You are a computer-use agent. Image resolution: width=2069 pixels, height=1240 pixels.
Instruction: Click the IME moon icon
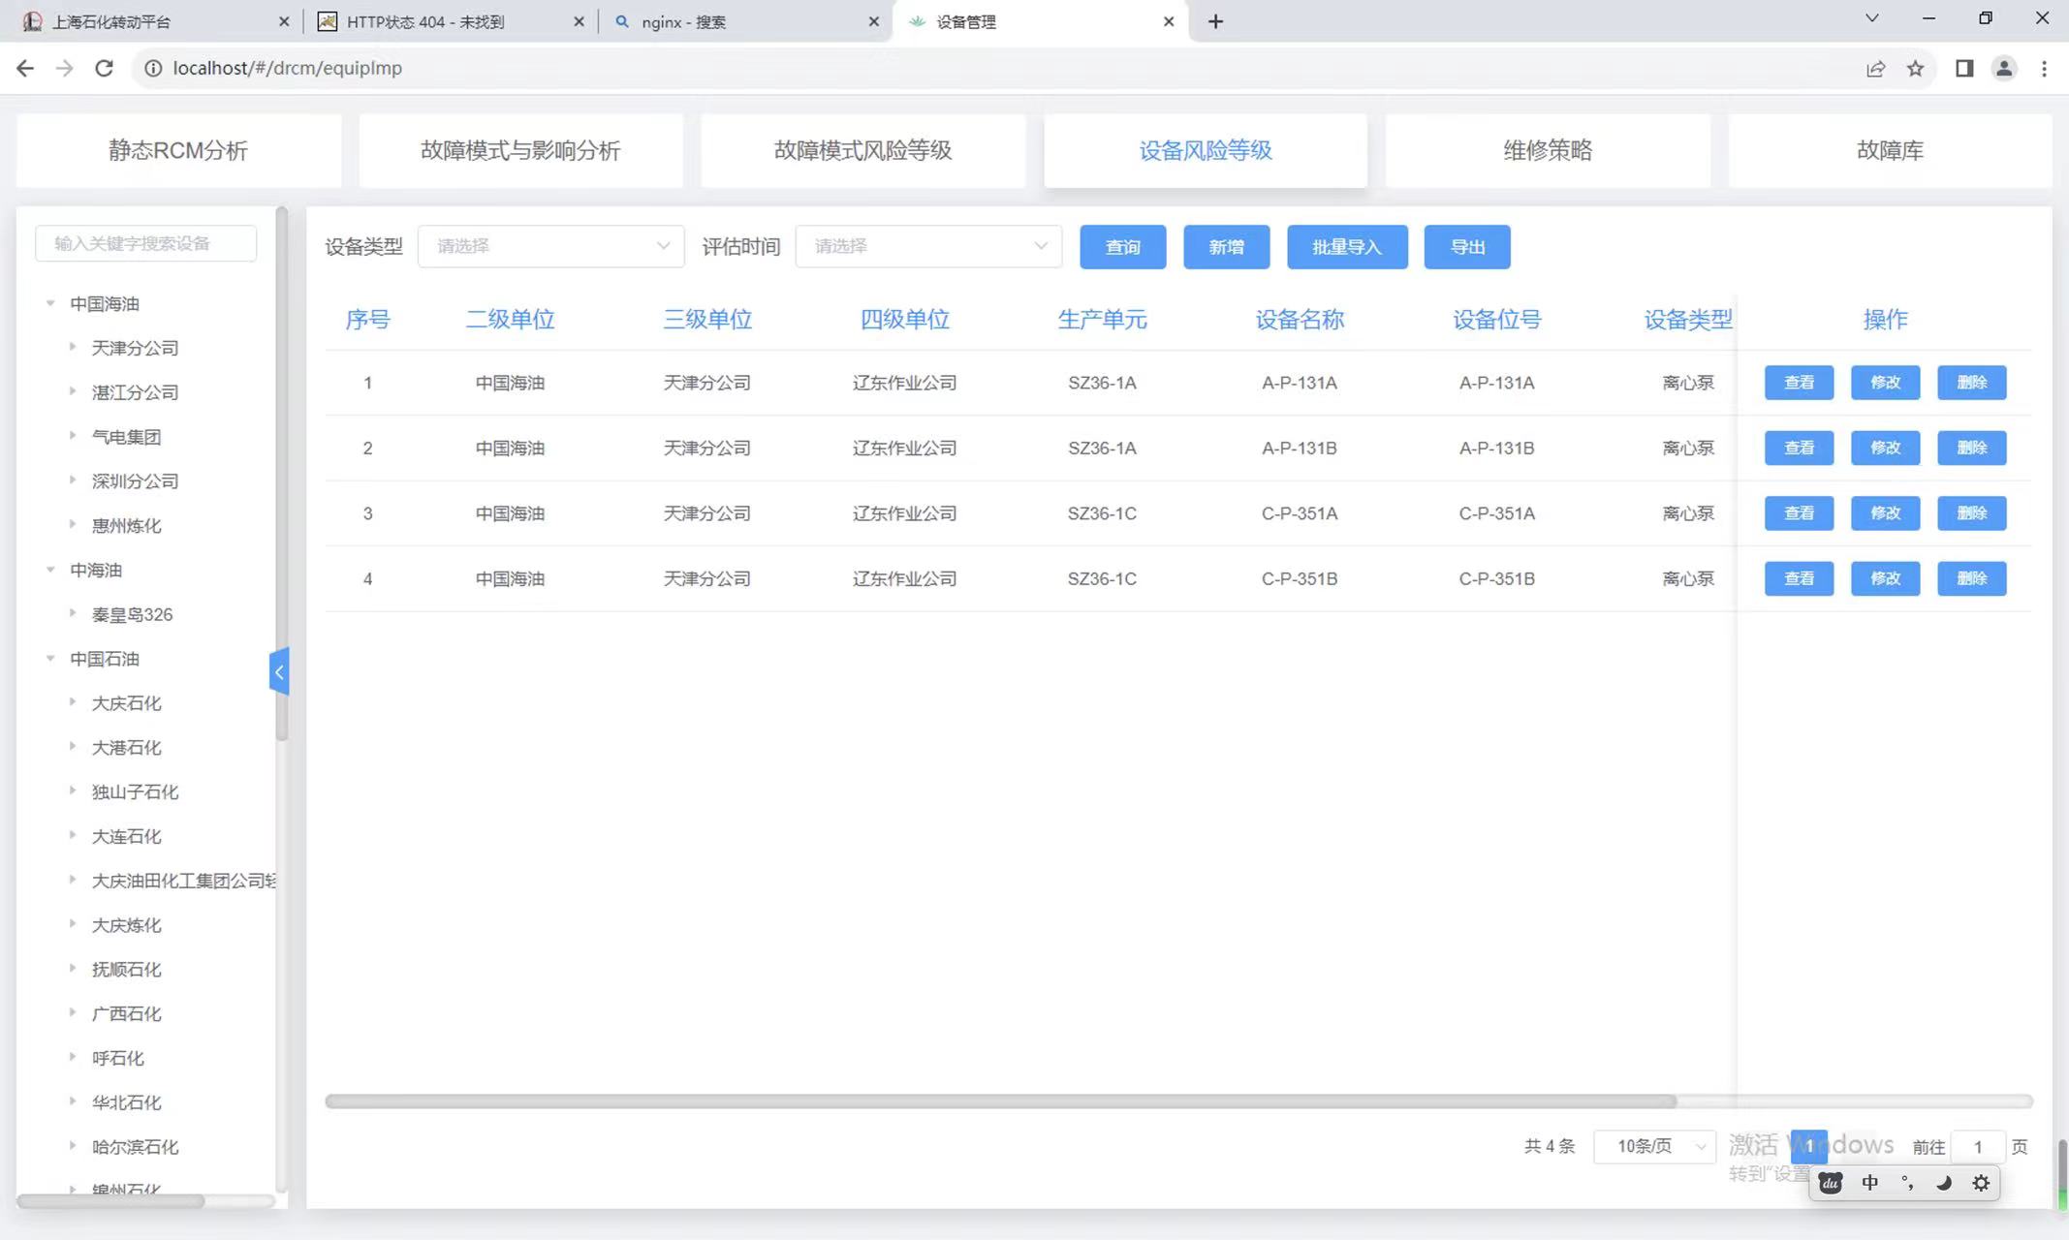pos(1944,1183)
